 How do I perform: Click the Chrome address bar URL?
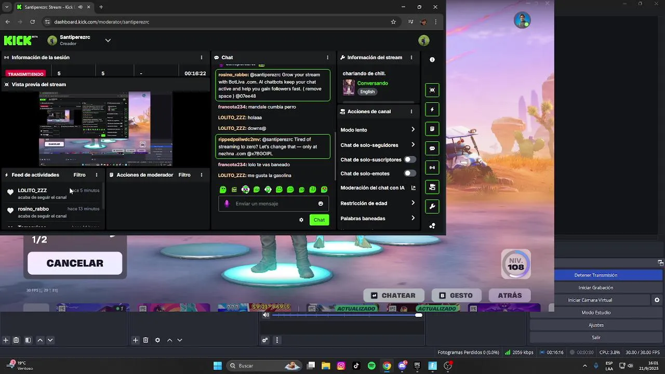[102, 22]
